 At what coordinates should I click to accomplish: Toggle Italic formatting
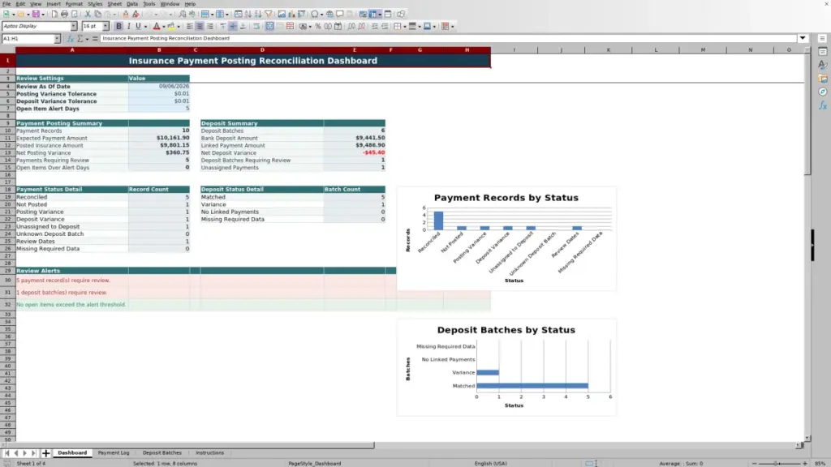tap(129, 27)
